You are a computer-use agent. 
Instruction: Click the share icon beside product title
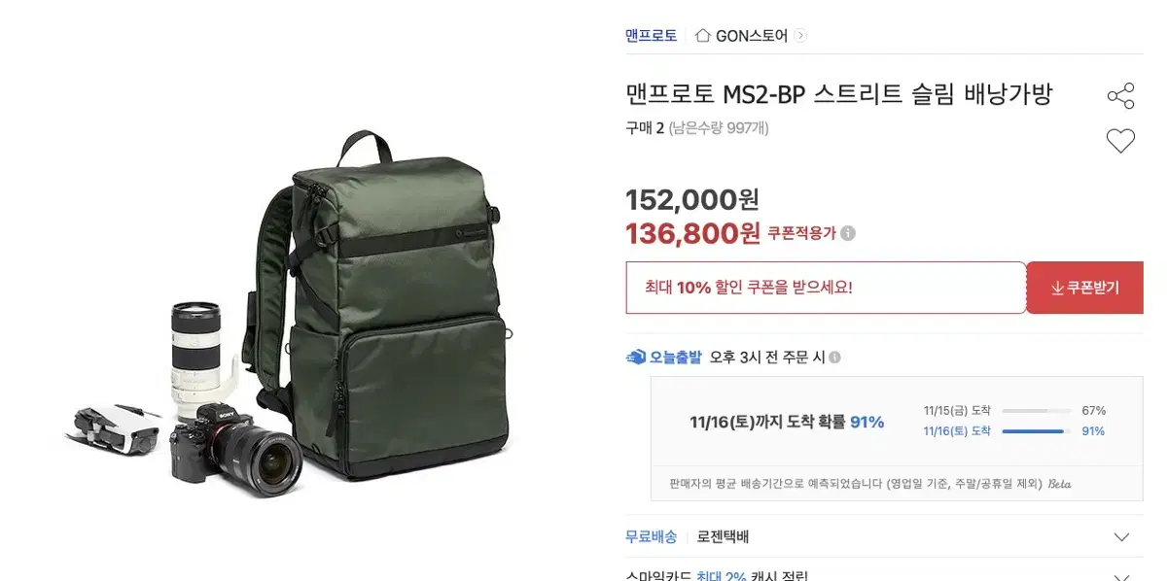tap(1121, 96)
